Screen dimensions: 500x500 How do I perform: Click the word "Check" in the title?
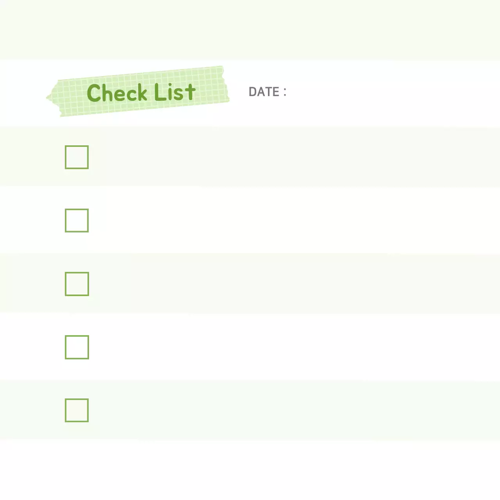pos(116,93)
